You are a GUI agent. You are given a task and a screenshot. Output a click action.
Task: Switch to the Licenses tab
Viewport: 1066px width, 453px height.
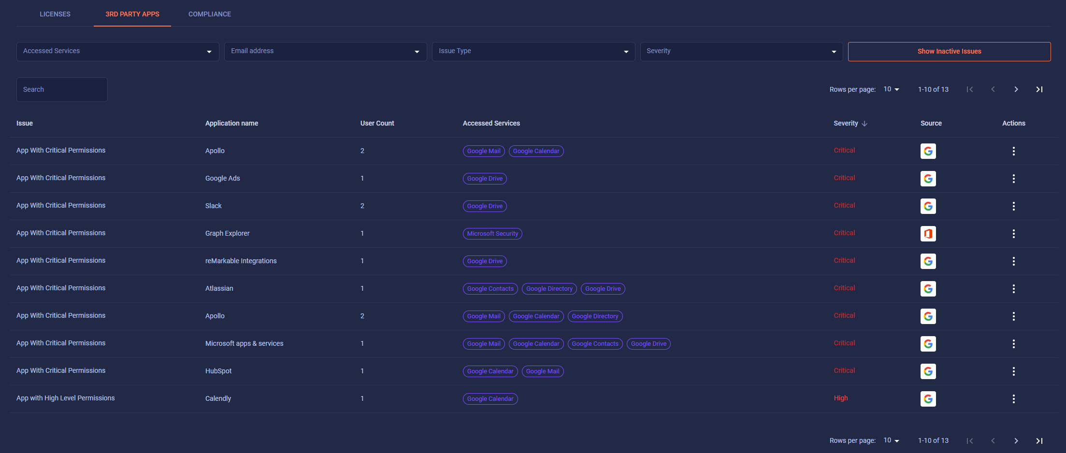pyautogui.click(x=55, y=14)
